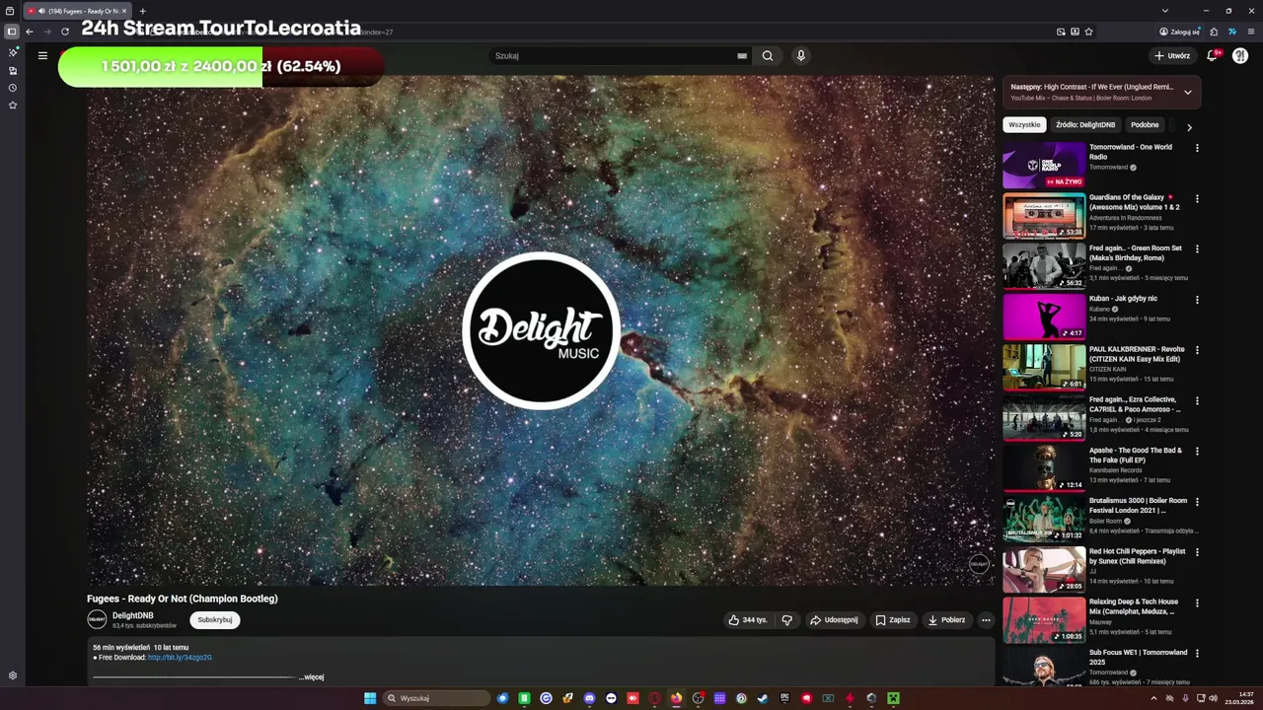The width and height of the screenshot is (1263, 710).
Task: Open sidebar bookmarks star icon
Action: [13, 105]
